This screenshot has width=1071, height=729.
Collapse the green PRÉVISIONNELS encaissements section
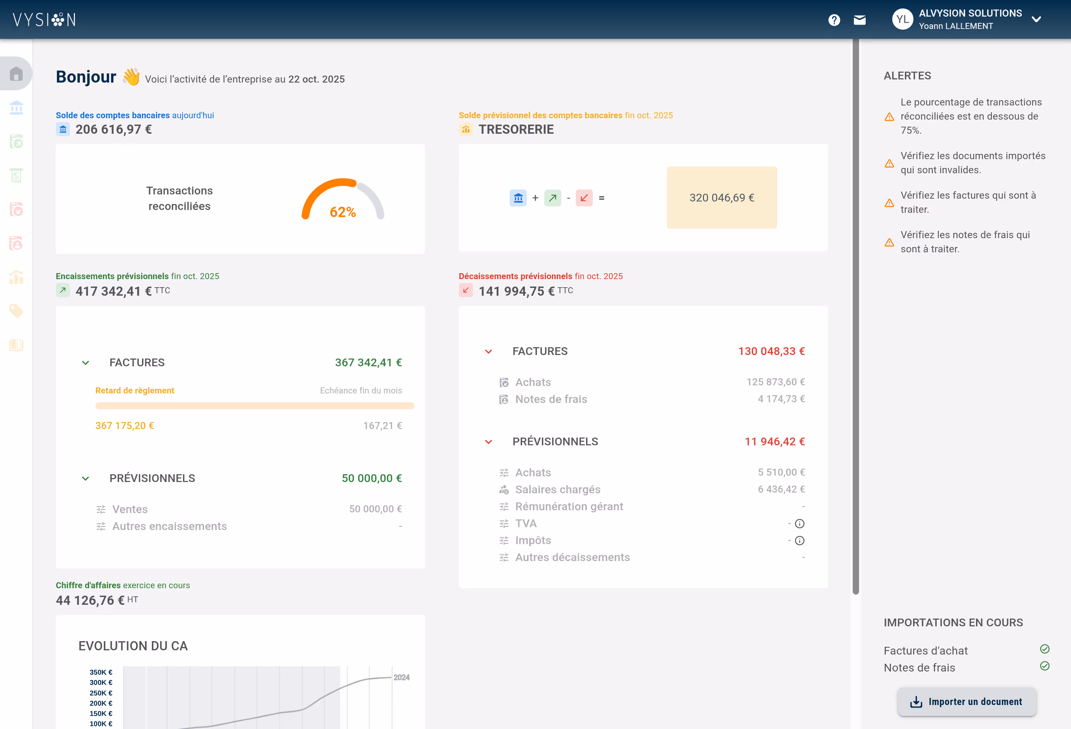point(85,478)
